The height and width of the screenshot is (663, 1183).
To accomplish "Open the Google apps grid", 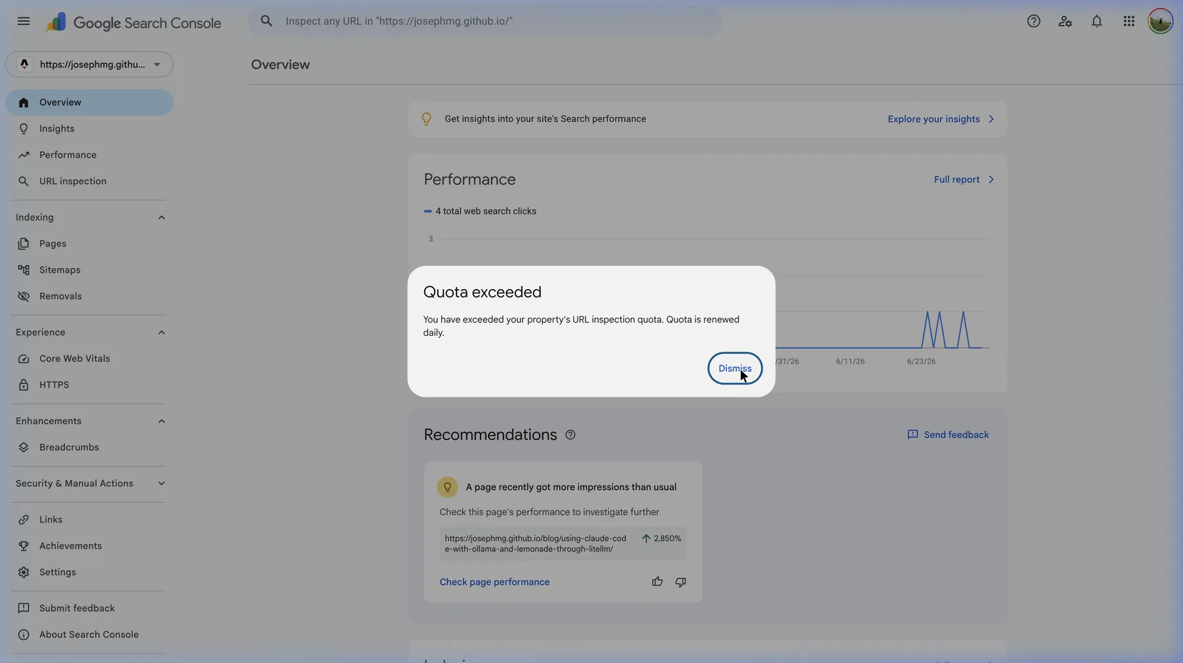I will point(1129,21).
